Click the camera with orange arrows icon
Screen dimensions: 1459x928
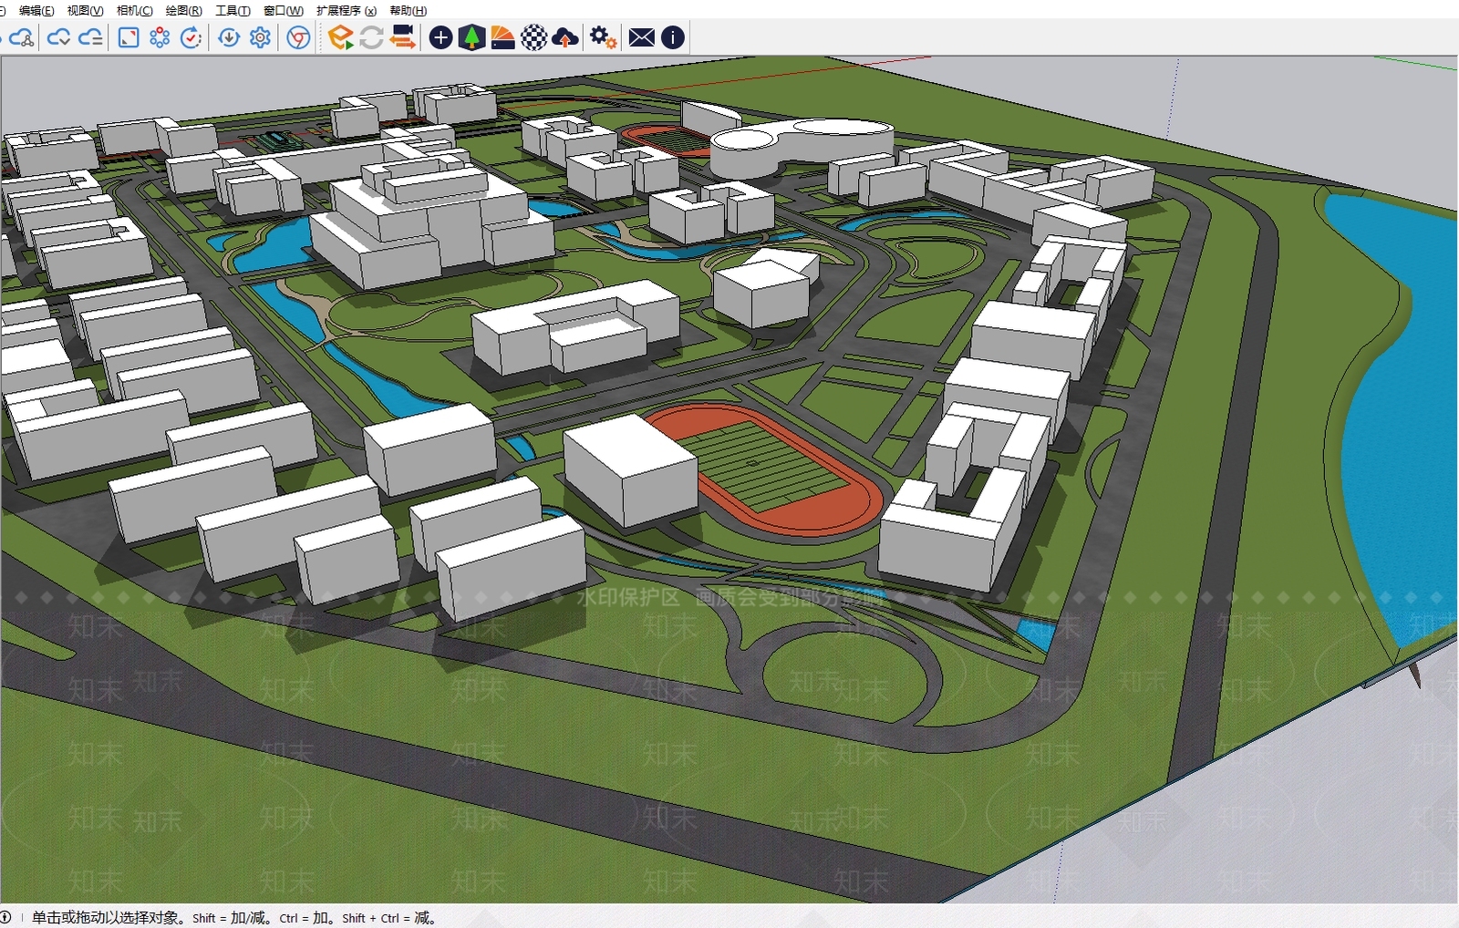coord(402,37)
